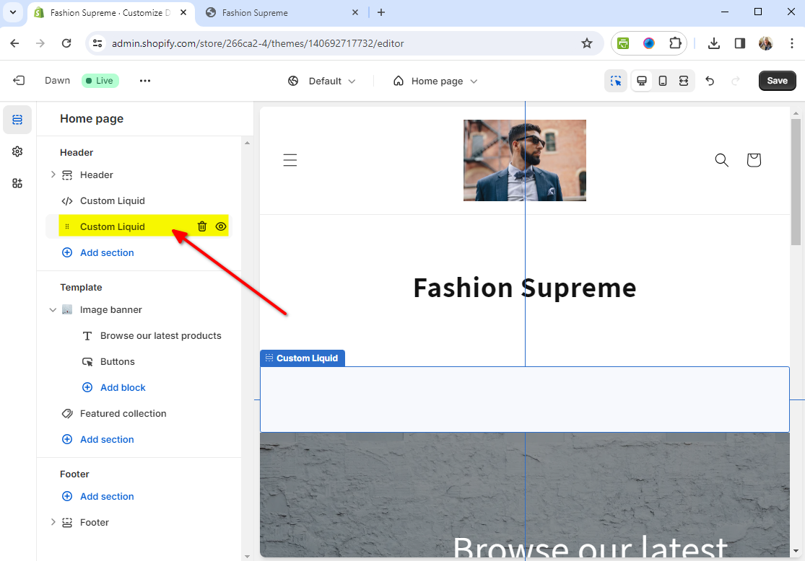Open the Default market dropdown
Image resolution: width=805 pixels, height=561 pixels.
321,81
